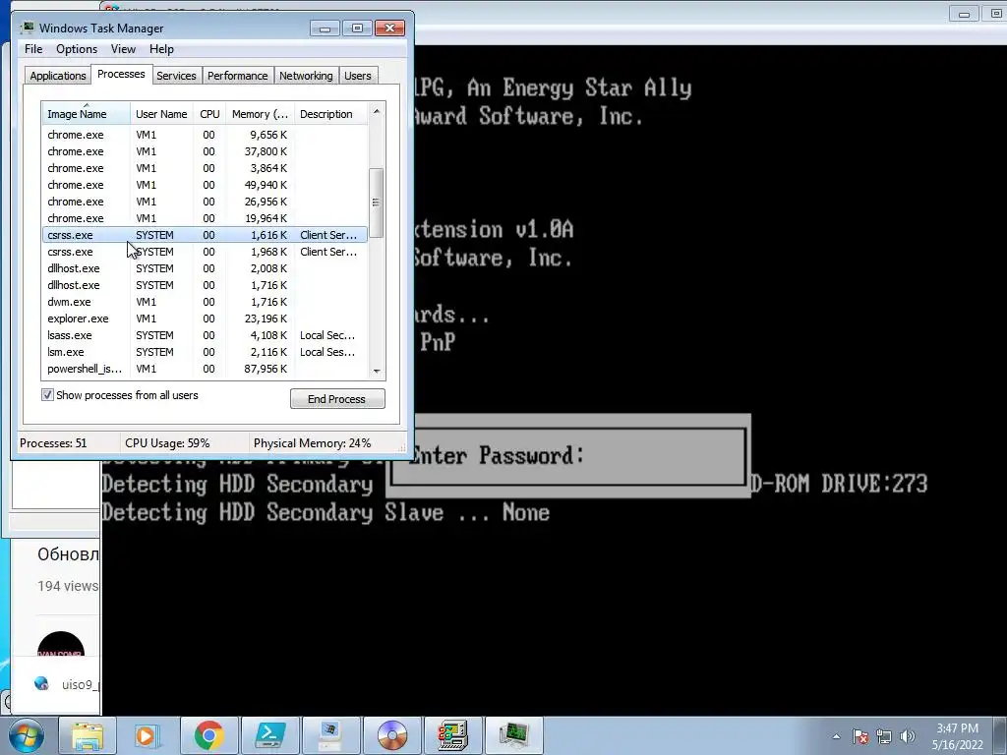Switch to the virtual machine app icon
The width and height of the screenshot is (1007, 755).
click(x=453, y=735)
